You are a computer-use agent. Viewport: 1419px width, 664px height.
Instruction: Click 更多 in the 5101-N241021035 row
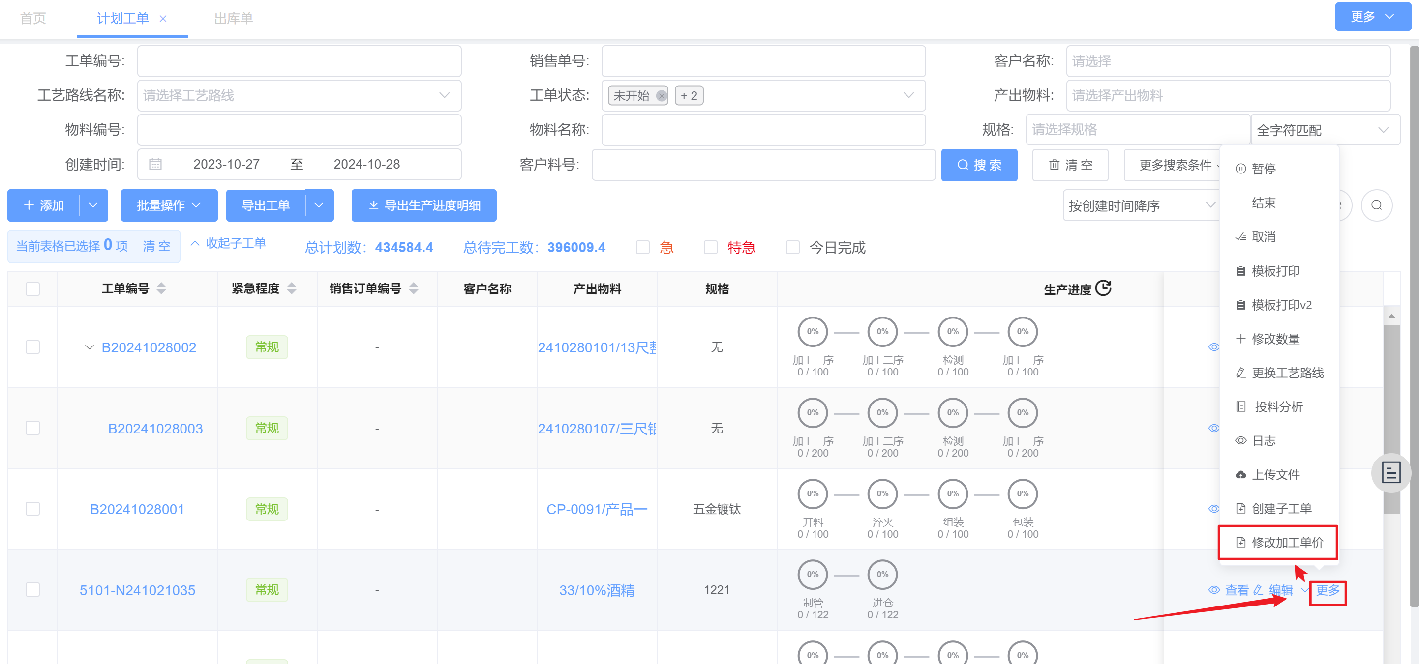tap(1328, 590)
